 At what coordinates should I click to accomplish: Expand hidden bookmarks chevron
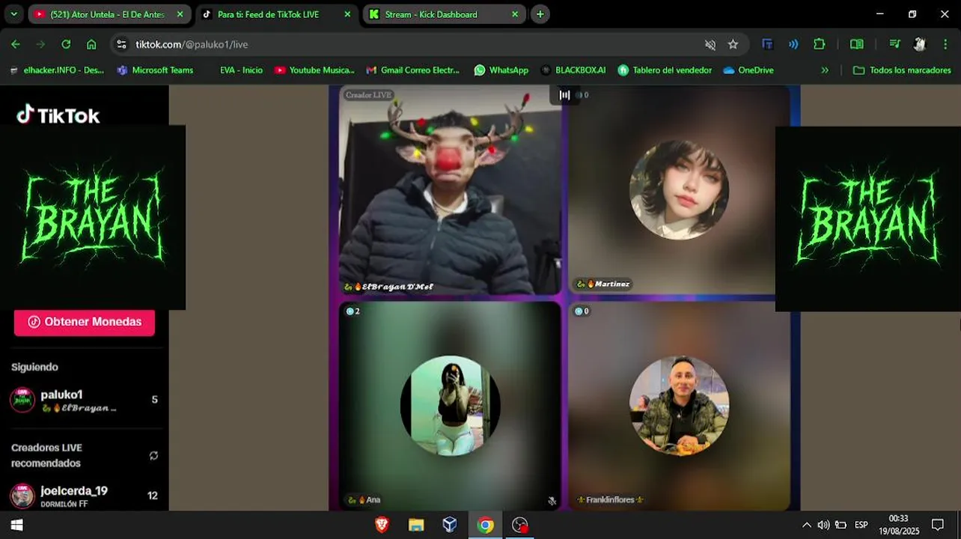pos(825,70)
